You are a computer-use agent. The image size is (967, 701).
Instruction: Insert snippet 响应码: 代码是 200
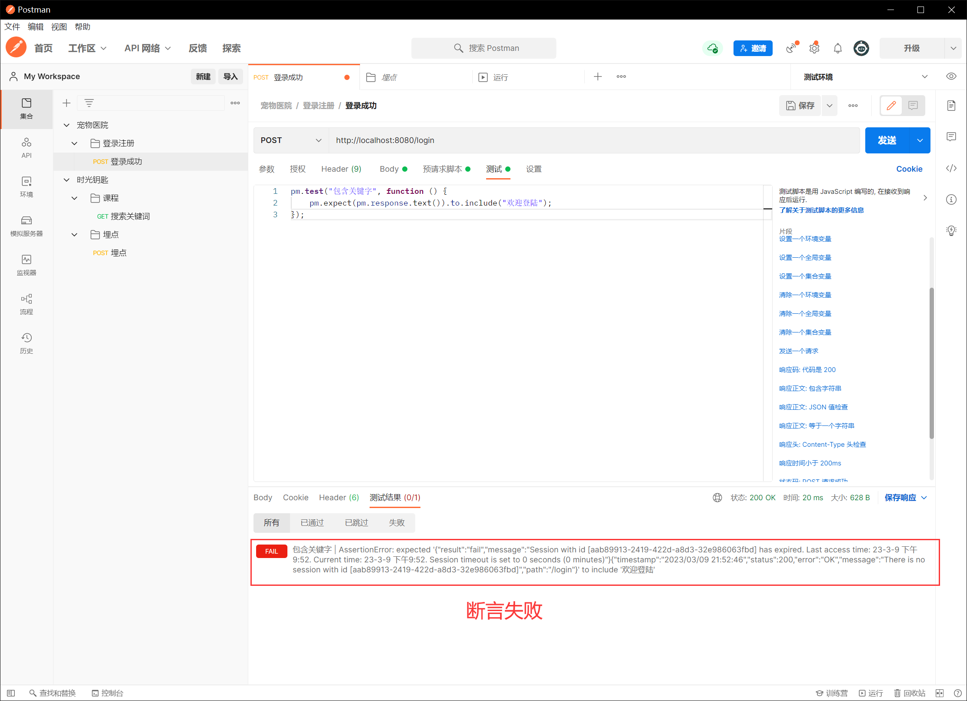[x=807, y=370]
